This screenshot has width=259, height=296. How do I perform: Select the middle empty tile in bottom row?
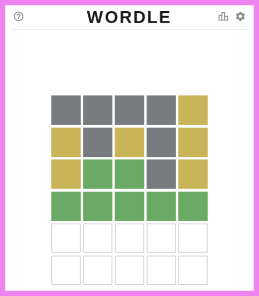[x=129, y=270]
